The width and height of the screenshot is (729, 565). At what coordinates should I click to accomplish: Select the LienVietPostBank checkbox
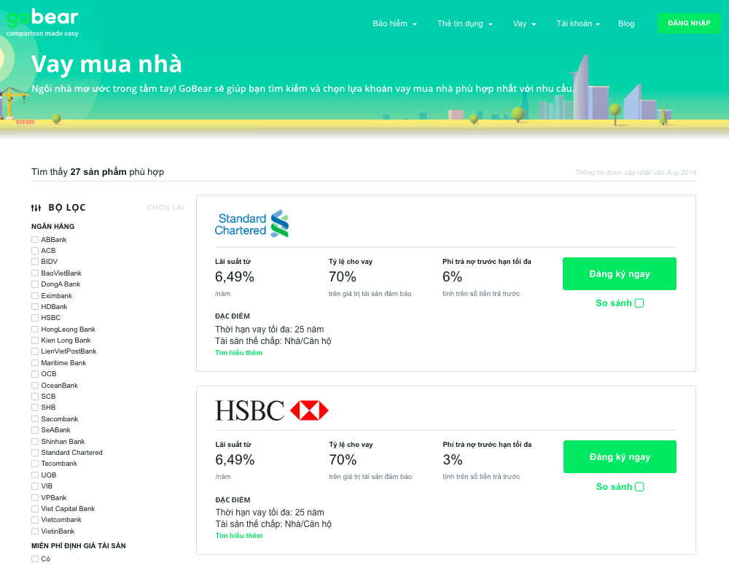pyautogui.click(x=35, y=351)
